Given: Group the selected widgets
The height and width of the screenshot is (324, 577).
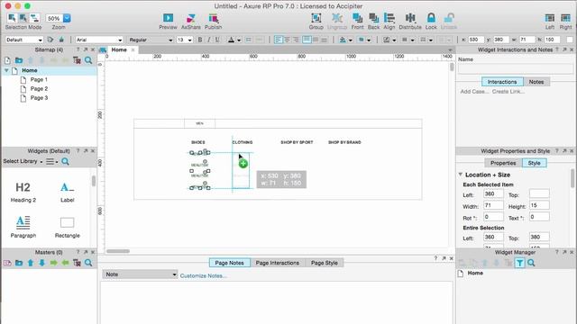Looking at the screenshot, I should coord(316,21).
